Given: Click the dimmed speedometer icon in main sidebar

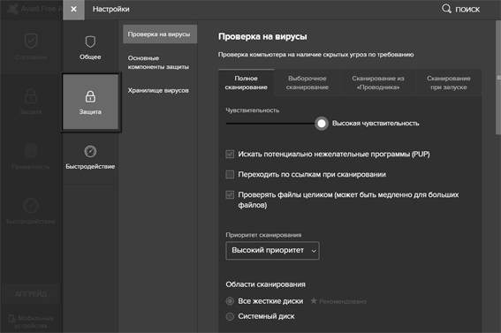Looking at the screenshot, I should tap(31, 206).
